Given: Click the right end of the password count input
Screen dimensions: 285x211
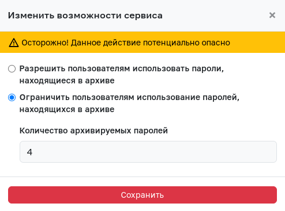Looking at the screenshot, I should [x=269, y=152].
